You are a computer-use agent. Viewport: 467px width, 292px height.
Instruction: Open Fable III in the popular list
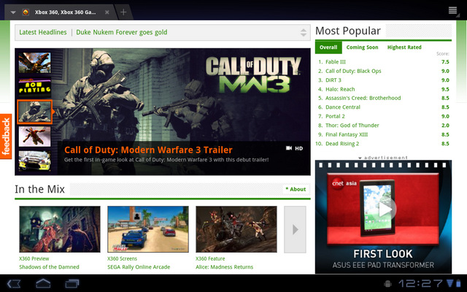point(336,62)
